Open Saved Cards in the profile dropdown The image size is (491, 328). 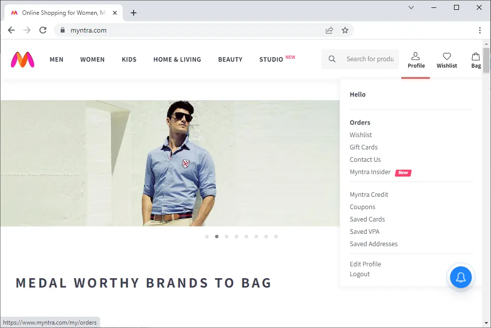pyautogui.click(x=367, y=219)
